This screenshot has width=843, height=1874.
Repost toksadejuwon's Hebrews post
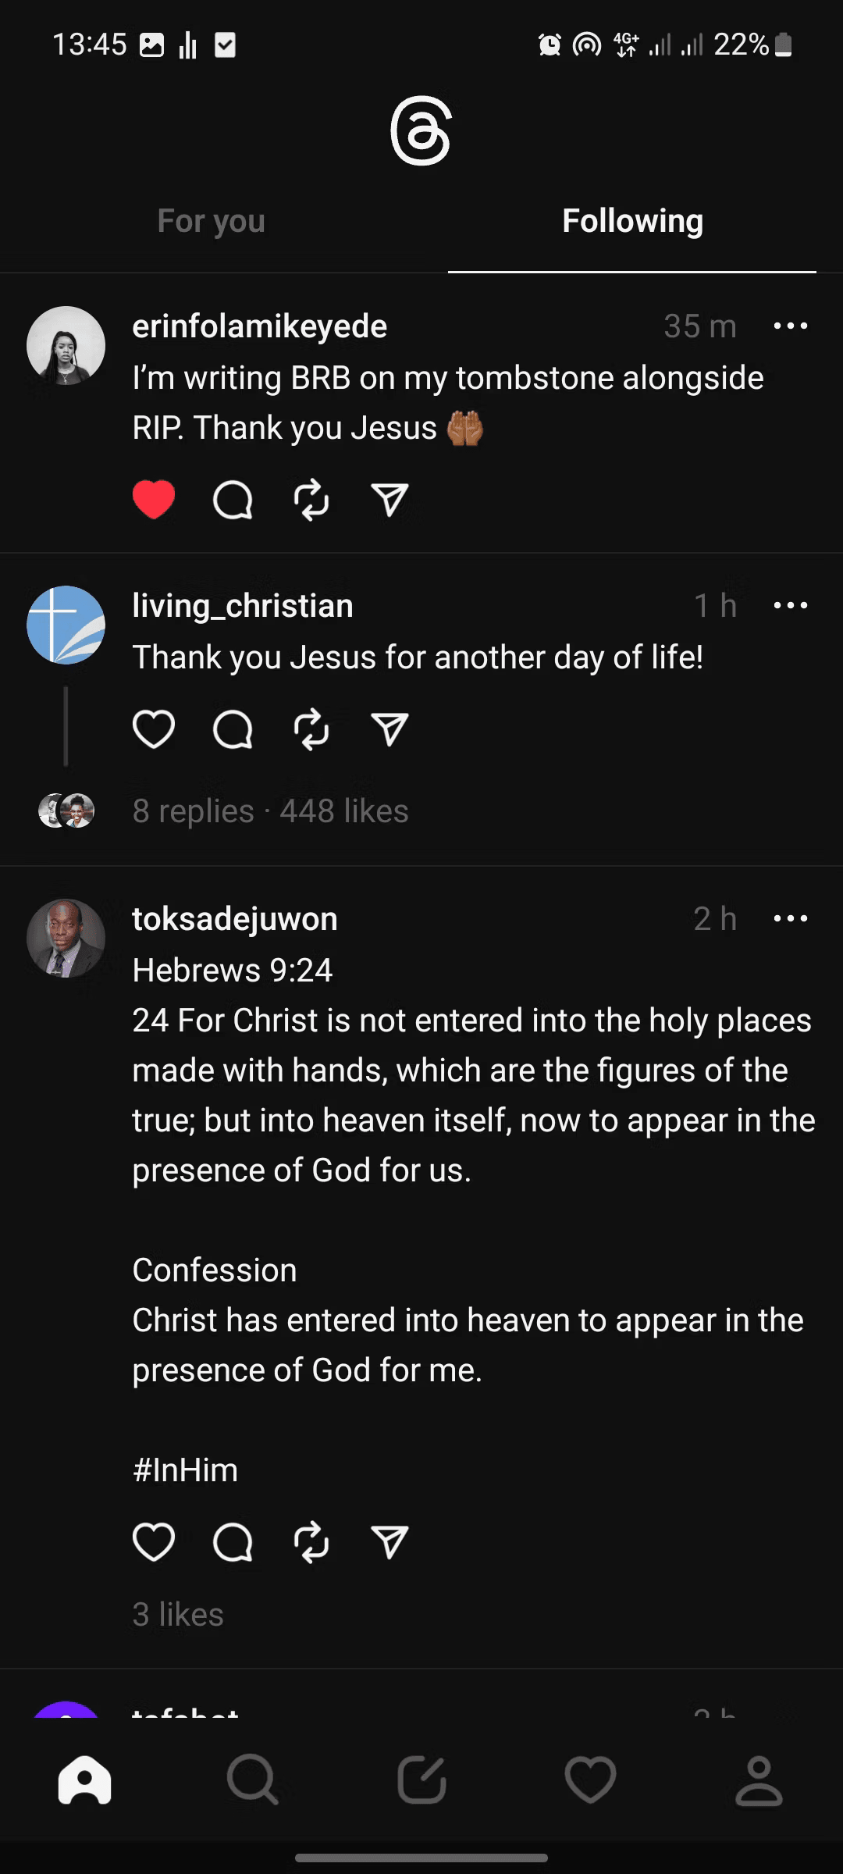(x=311, y=1541)
